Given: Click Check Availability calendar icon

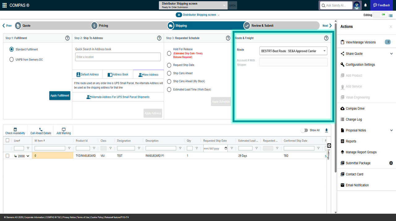Looking at the screenshot, I should click(x=15, y=130).
